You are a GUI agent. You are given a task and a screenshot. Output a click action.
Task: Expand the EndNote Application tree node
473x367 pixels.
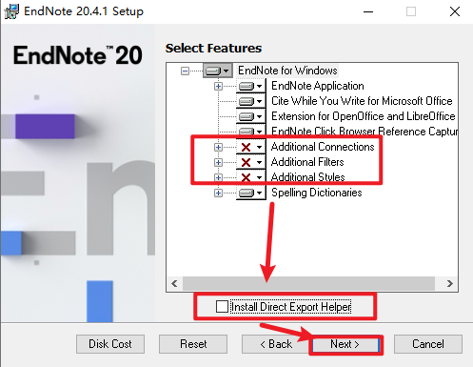[x=218, y=86]
